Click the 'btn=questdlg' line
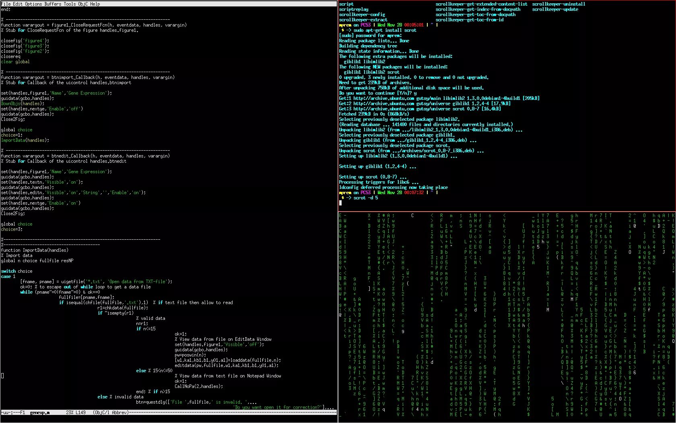The height and width of the screenshot is (423, 676). [x=196, y=402]
